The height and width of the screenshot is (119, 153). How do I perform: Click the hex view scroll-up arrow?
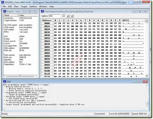coord(146,20)
